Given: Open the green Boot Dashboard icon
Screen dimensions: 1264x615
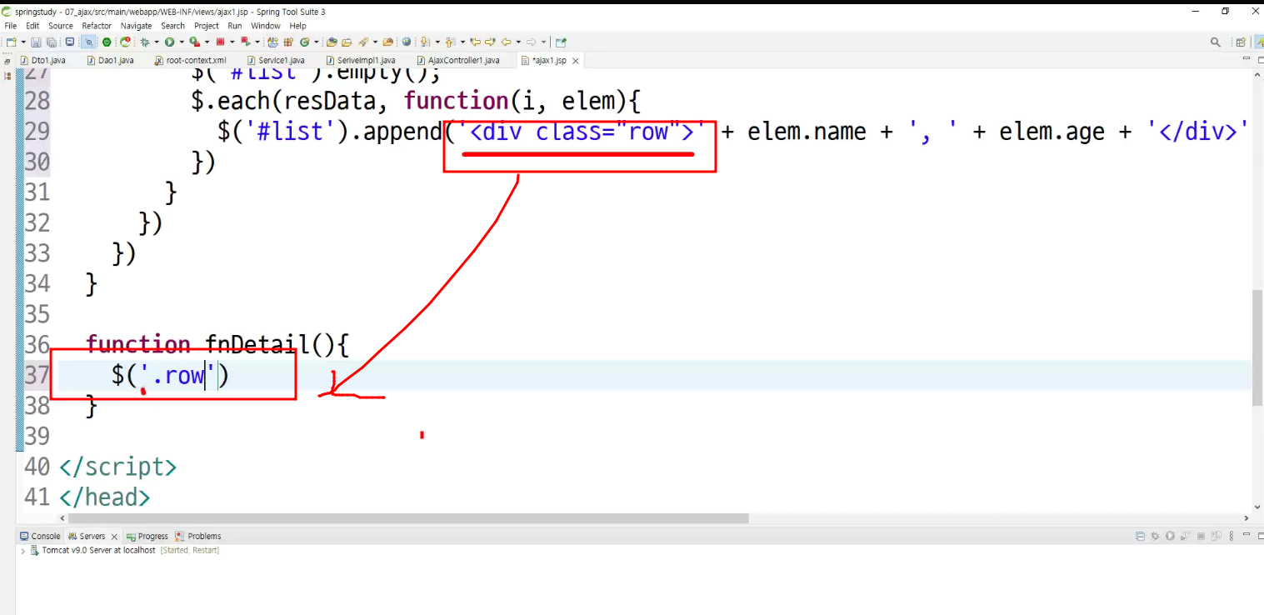Looking at the screenshot, I should 107,42.
